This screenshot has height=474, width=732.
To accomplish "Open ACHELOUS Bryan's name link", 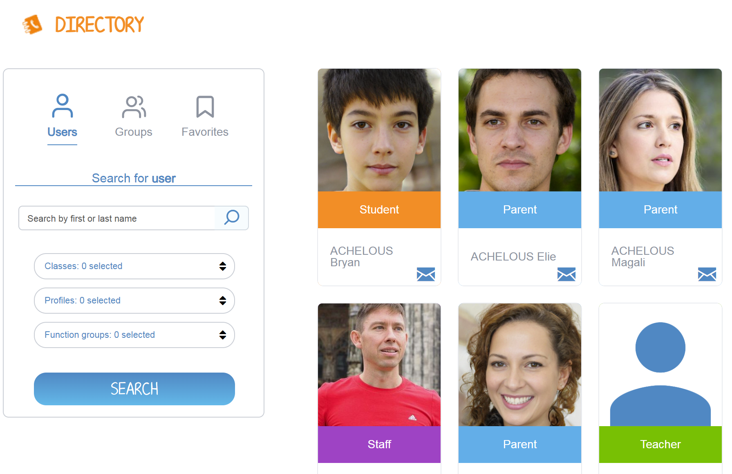I will pyautogui.click(x=362, y=256).
